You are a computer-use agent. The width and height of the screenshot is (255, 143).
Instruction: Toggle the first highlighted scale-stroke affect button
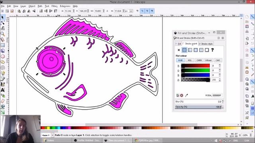pyautogui.click(x=142, y=11)
